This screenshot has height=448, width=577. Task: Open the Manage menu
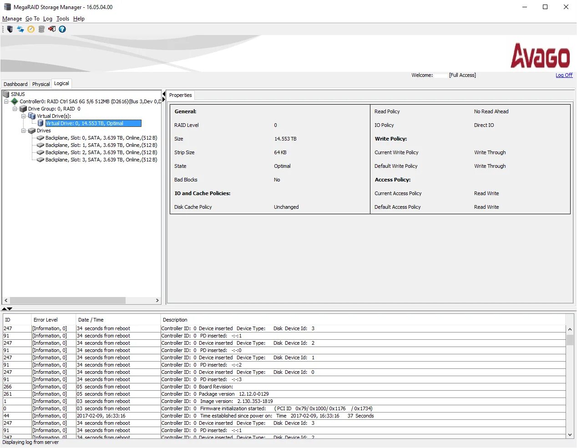12,19
